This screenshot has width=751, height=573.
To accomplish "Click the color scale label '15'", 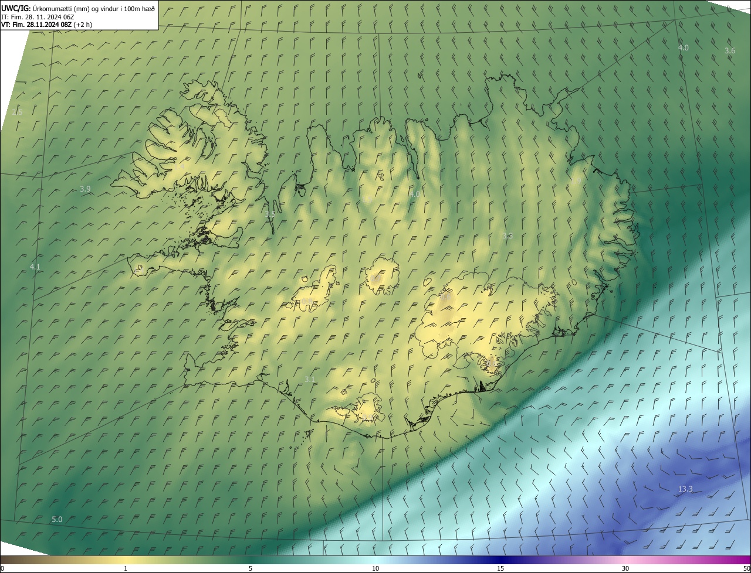I will [500, 568].
